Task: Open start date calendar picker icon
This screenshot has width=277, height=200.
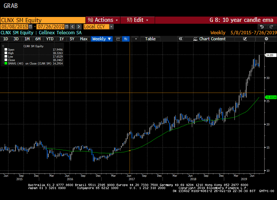Action: tap(31, 27)
